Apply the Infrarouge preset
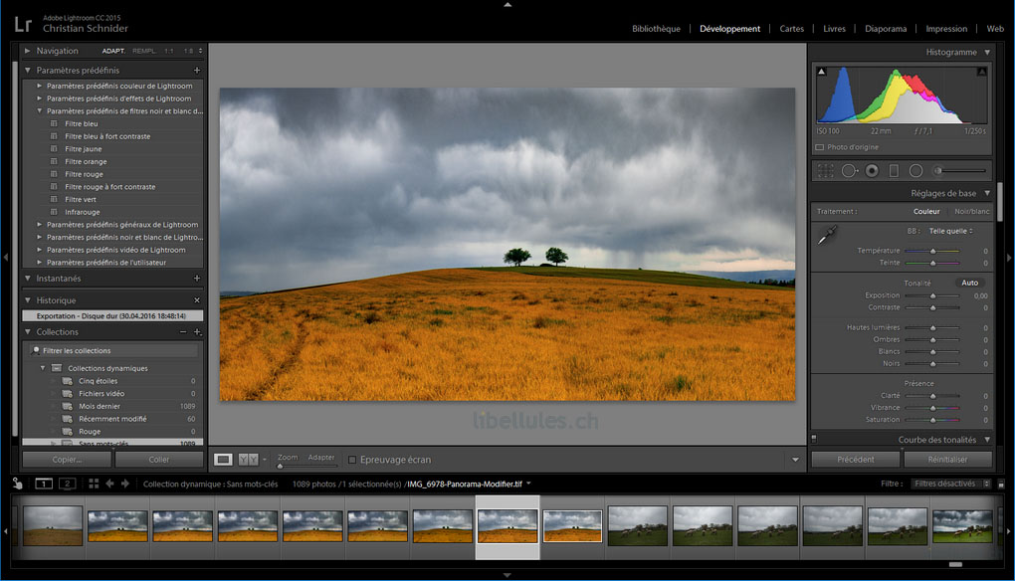Image resolution: width=1015 pixels, height=581 pixels. point(83,212)
